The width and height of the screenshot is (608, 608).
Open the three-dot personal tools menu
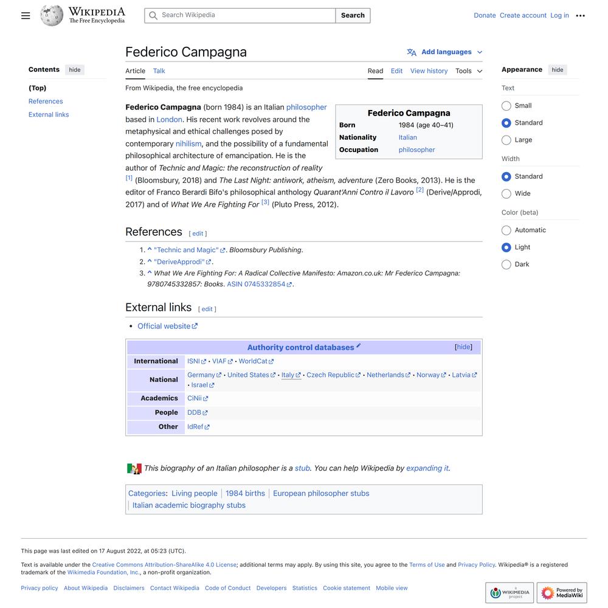click(x=580, y=16)
